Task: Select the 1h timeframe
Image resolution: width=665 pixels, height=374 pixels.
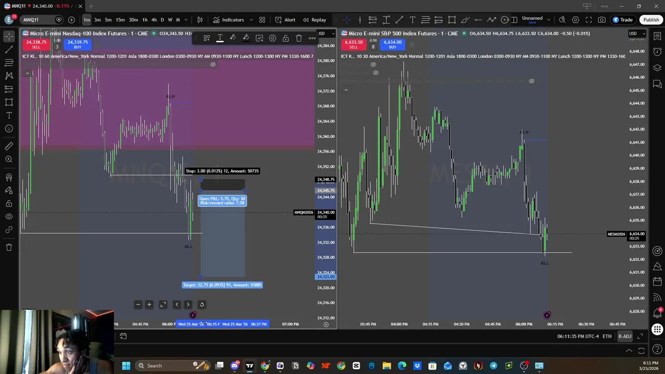Action: click(145, 20)
